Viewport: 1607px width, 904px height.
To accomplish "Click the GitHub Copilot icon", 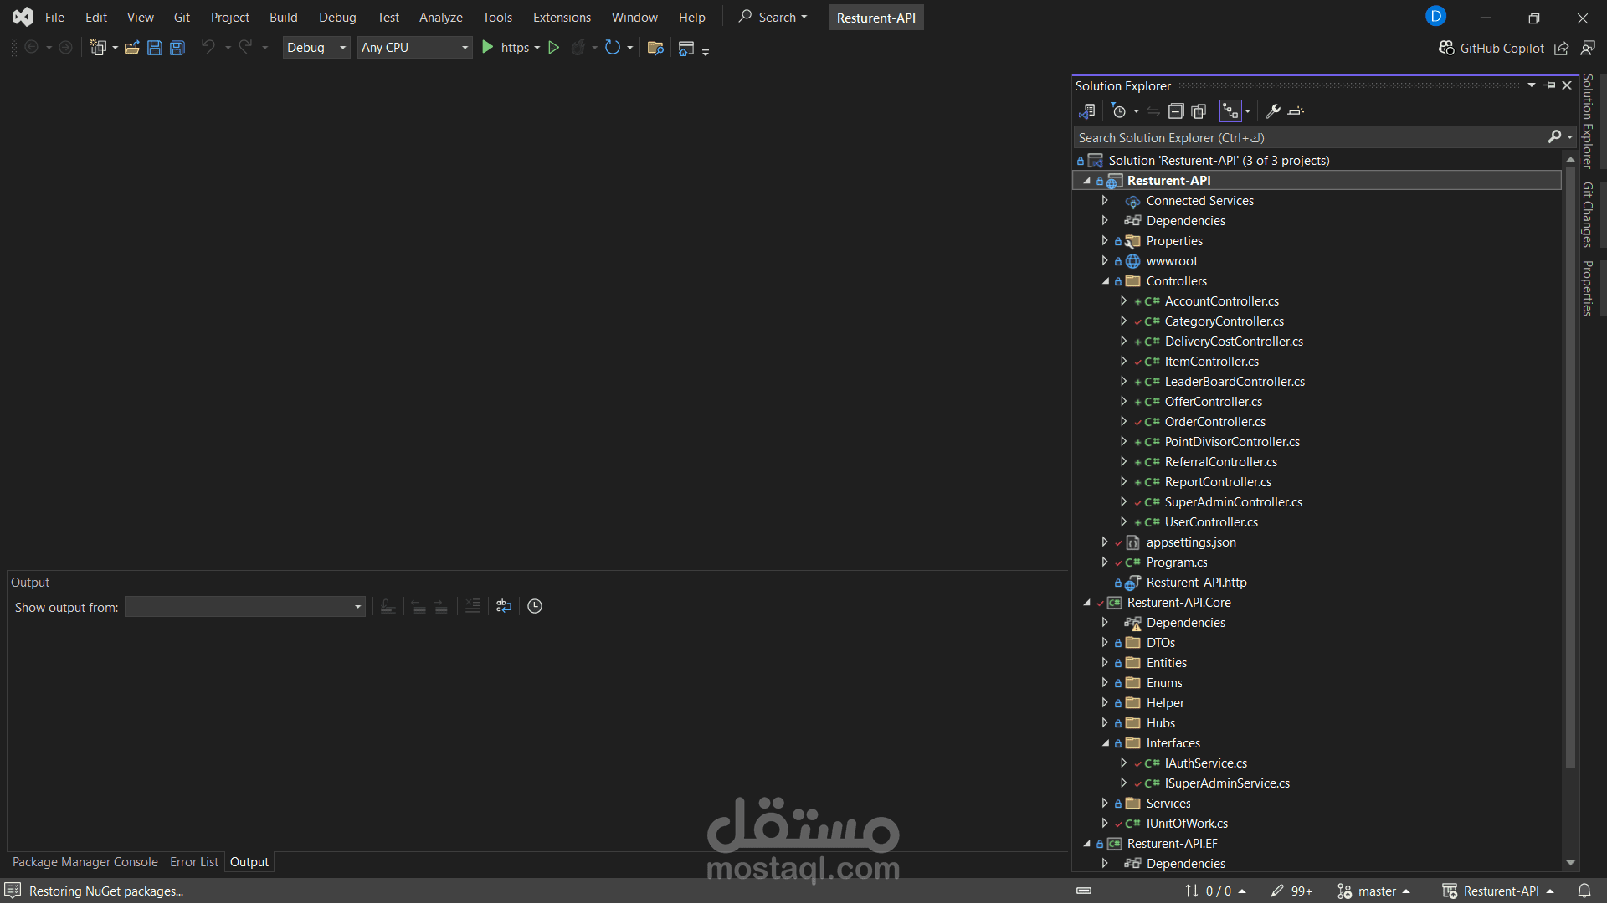I will [x=1446, y=48].
